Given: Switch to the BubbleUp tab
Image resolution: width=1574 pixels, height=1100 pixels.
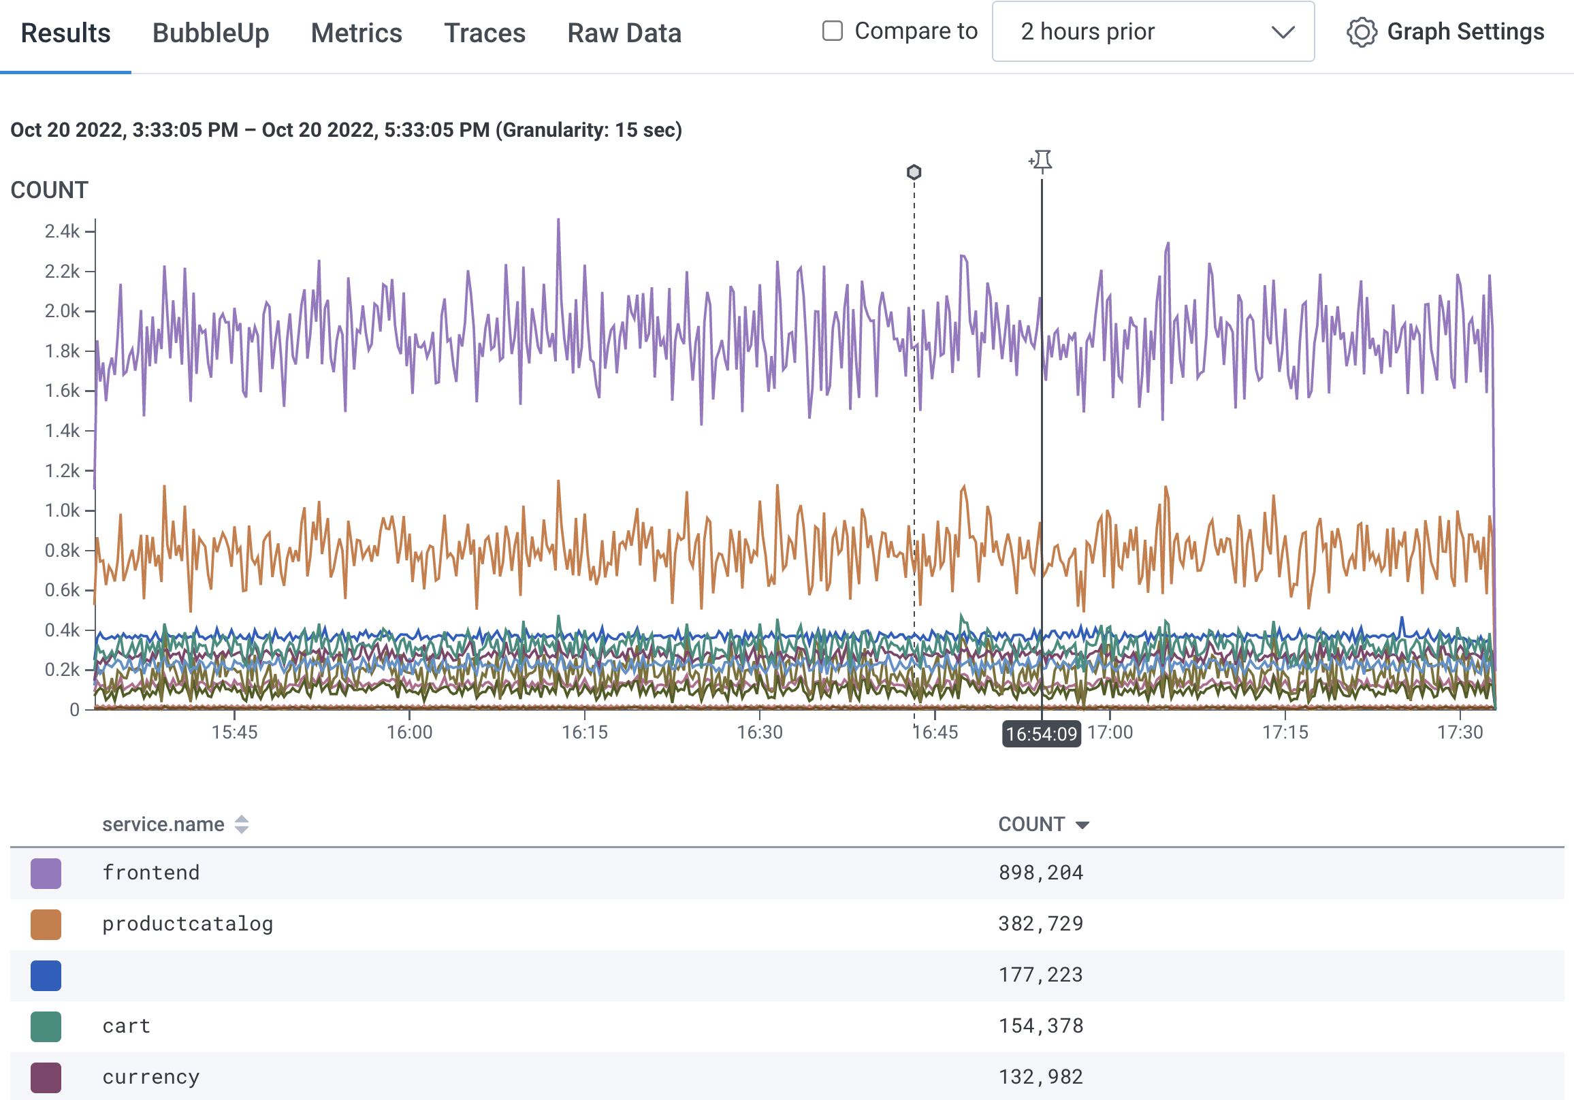Looking at the screenshot, I should 210,32.
